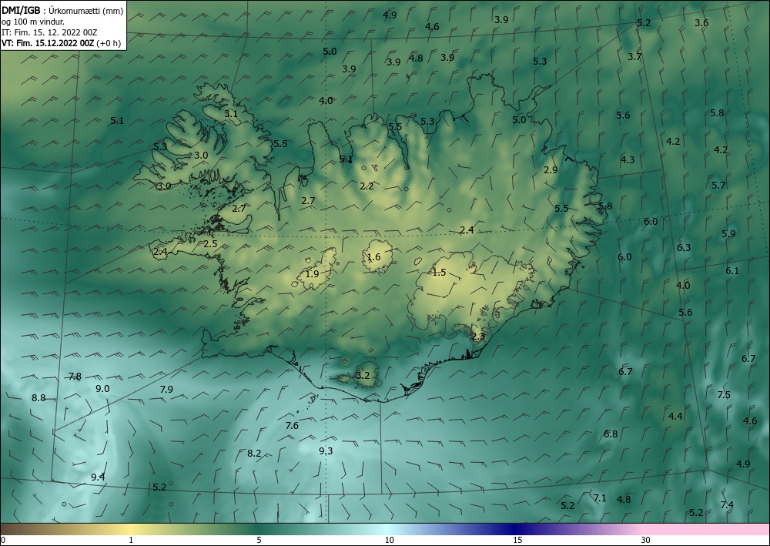Image resolution: width=770 pixels, height=546 pixels.
Task: Click the value 3.1 in the Westfjords
Action: point(231,113)
